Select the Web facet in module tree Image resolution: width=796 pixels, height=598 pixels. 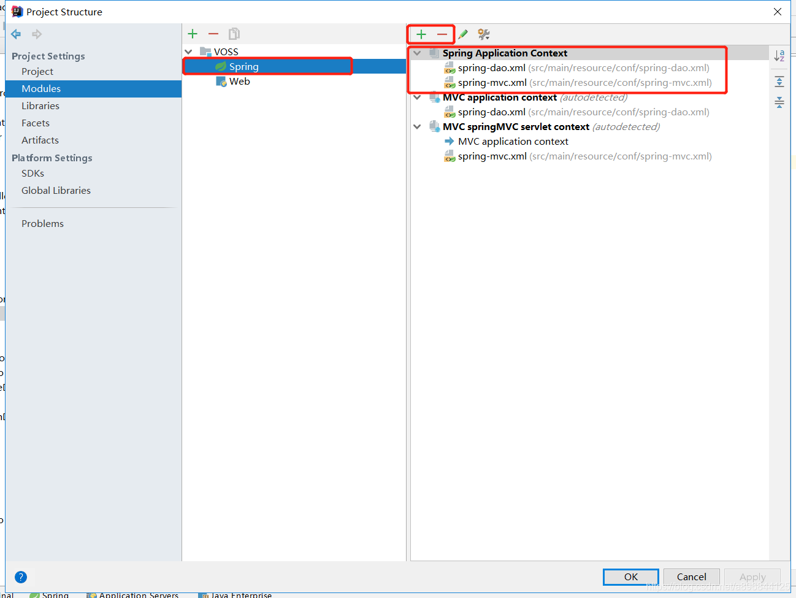(x=240, y=82)
